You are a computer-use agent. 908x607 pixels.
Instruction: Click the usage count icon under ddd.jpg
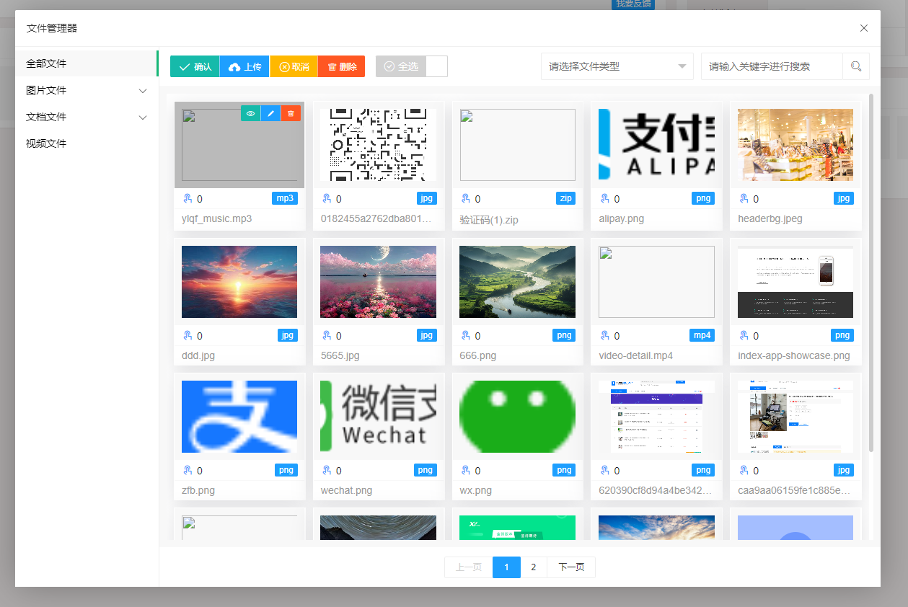[188, 336]
